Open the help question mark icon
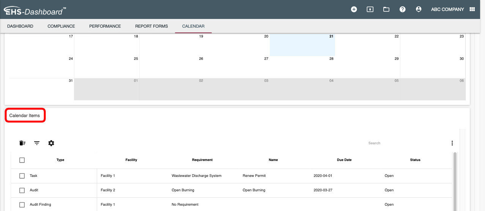 [x=403, y=9]
